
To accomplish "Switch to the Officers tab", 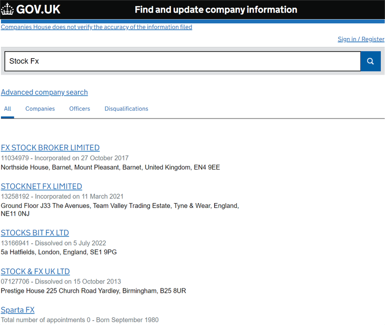I will (x=79, y=109).
